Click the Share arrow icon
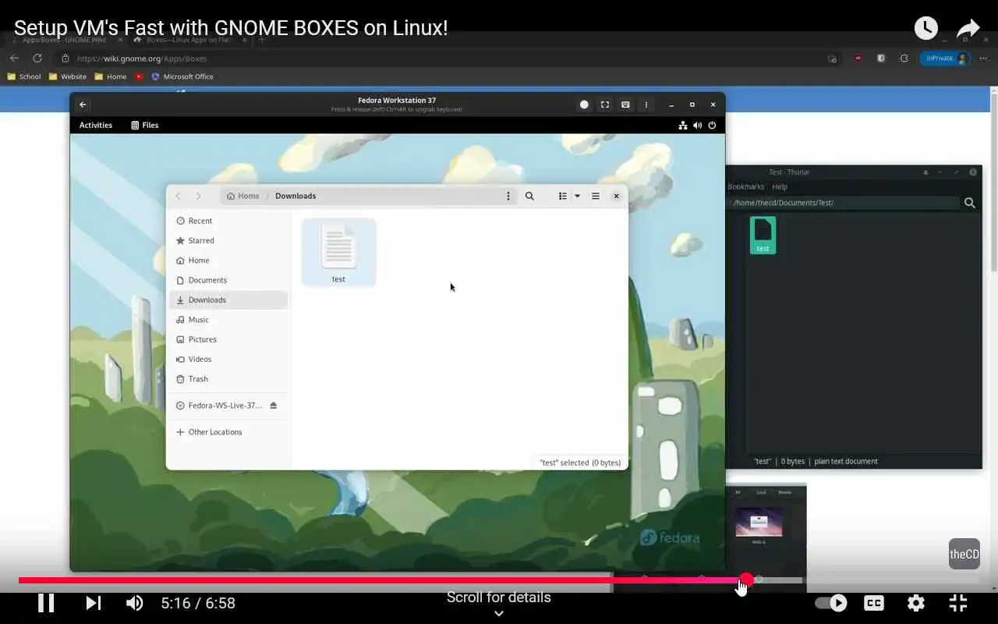The width and height of the screenshot is (998, 624). pyautogui.click(x=968, y=28)
